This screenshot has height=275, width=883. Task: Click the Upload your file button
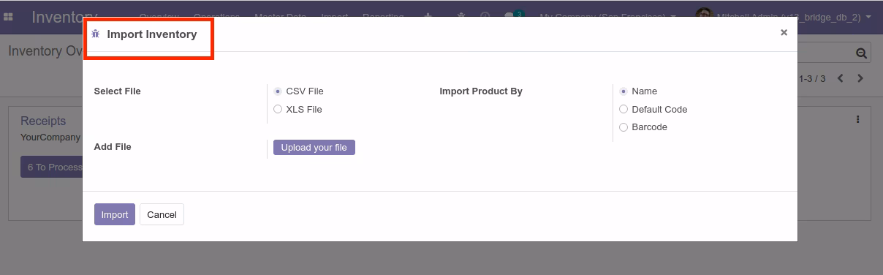(314, 148)
